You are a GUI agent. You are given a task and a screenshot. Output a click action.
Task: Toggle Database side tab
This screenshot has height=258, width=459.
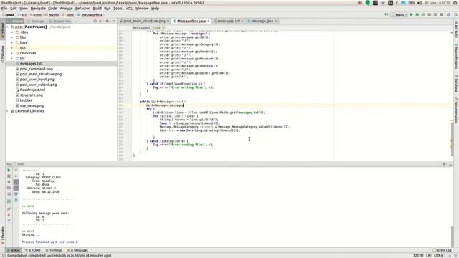click(456, 83)
